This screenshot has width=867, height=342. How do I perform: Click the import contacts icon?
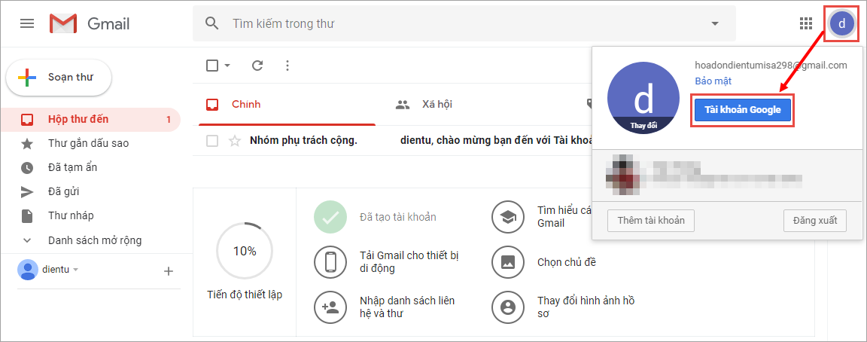330,307
